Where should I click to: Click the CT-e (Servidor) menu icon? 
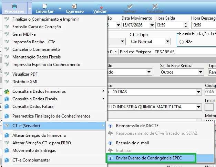7,125
